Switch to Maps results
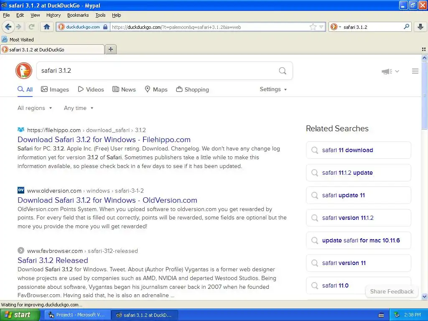 tap(156, 89)
